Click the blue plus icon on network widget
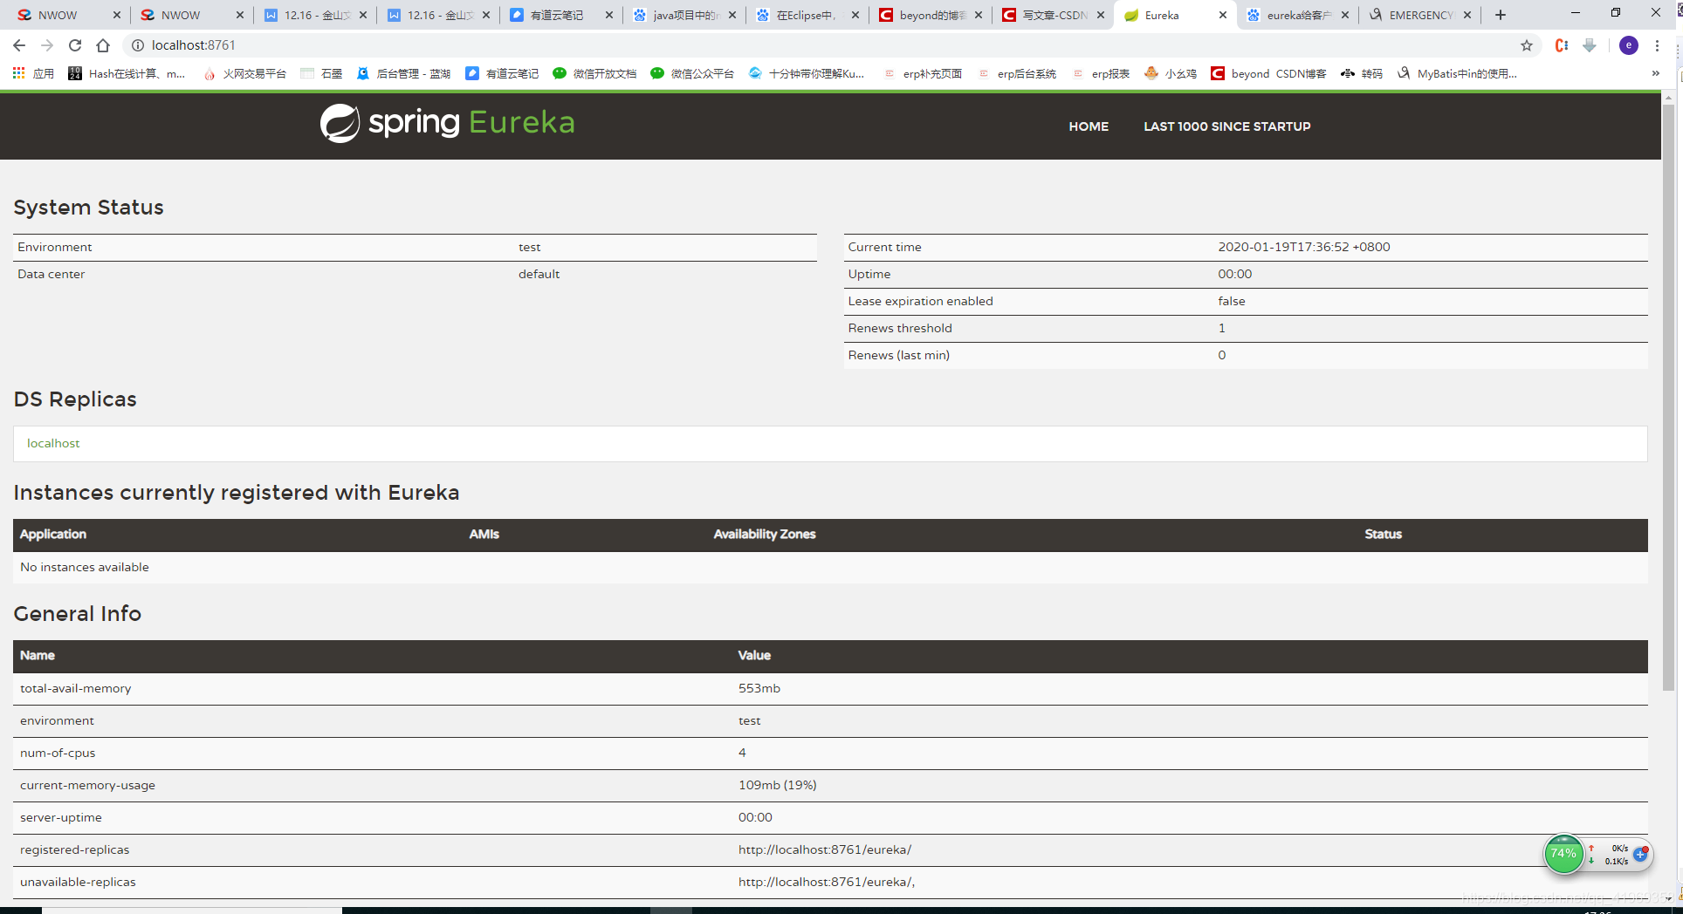The width and height of the screenshot is (1683, 914). [1641, 854]
